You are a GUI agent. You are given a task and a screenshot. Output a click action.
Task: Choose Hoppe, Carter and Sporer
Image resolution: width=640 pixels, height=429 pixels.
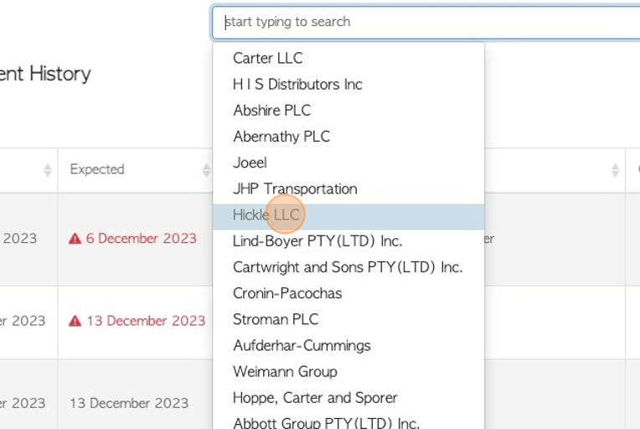[315, 397]
